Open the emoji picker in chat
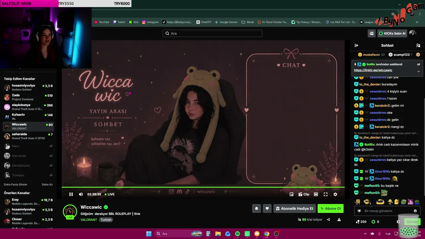This screenshot has height=239, width=425. [x=415, y=211]
